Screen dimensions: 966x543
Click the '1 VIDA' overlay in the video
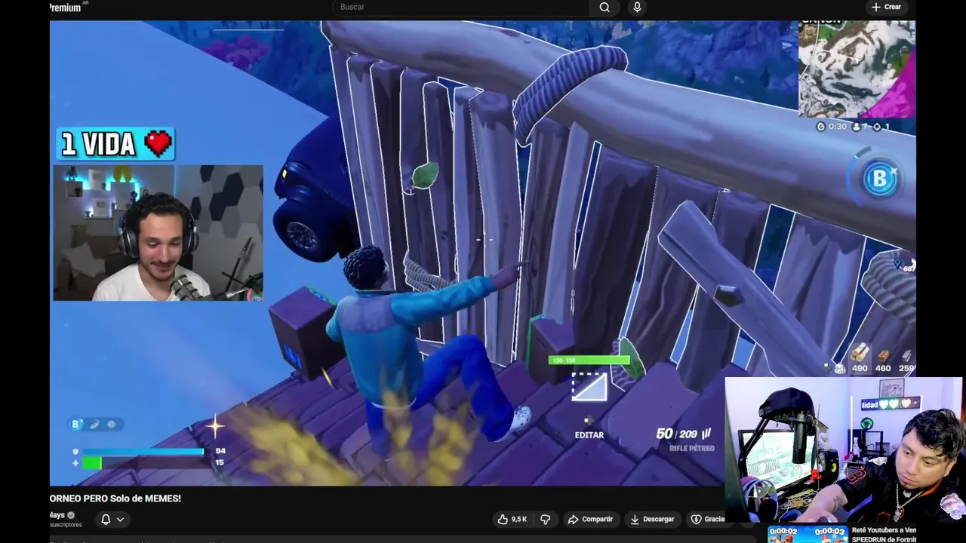click(x=115, y=144)
